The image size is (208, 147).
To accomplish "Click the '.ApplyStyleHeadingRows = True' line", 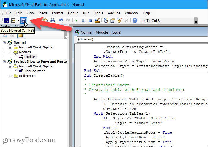I will [x=137, y=132].
